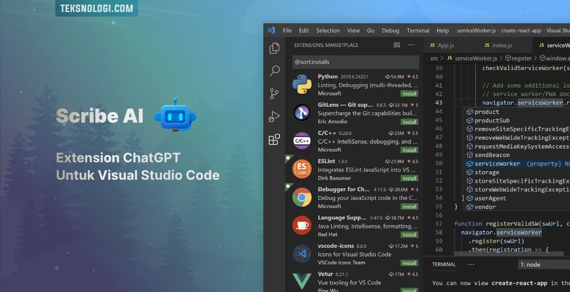Select the Extensions view icon
This screenshot has width=570, height=292.
tap(274, 139)
